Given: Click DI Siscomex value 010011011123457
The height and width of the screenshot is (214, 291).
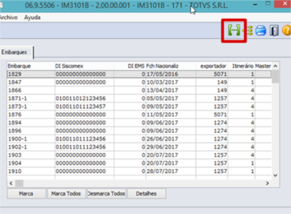Looking at the screenshot, I should click(x=80, y=106).
